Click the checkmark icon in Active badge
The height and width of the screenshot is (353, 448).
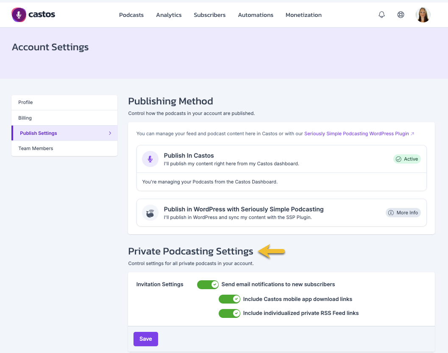tap(398, 159)
